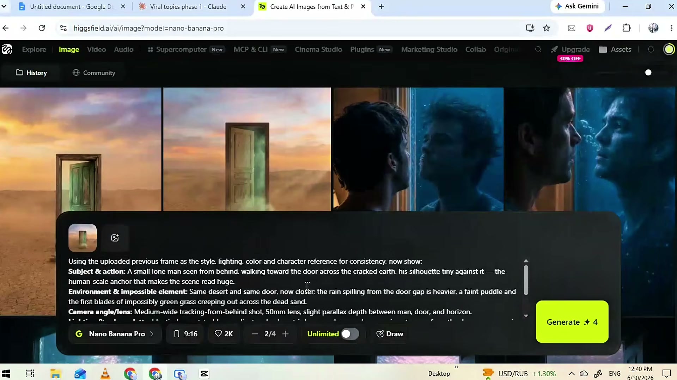Viewport: 677px width, 380px height.
Task: Switch to the History tab
Action: tap(31, 73)
